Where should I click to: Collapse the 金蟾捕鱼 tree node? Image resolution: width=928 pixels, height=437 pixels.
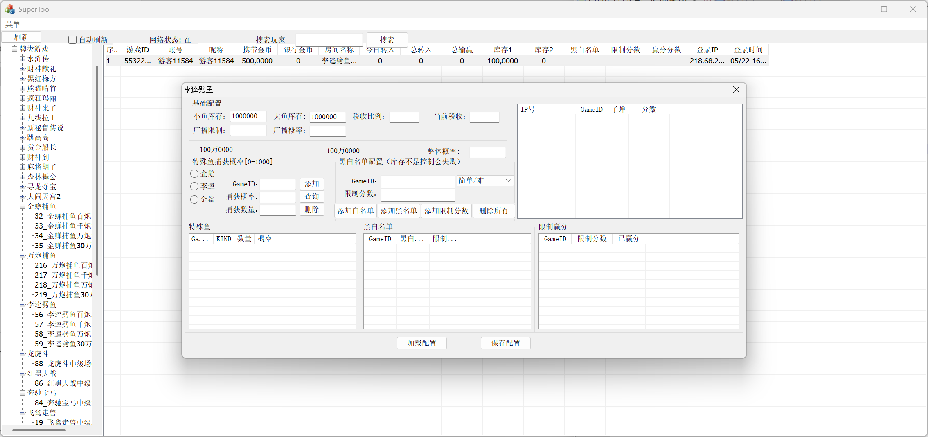click(23, 206)
